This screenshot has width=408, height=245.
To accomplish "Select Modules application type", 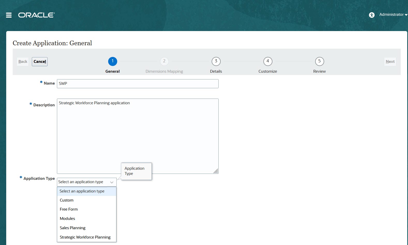I will [87, 219].
